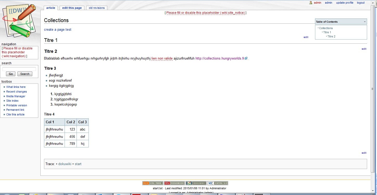Open the Media Manager toolbox link
The height and width of the screenshot is (195, 377).
[16, 96]
